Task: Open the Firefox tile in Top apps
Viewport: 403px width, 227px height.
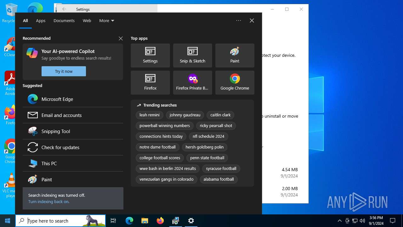Action: pos(150,83)
